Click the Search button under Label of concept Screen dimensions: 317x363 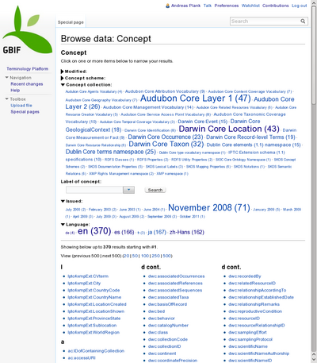(x=155, y=190)
